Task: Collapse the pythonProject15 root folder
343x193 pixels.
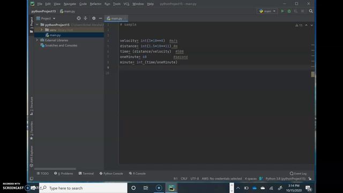Action: pos(37,25)
